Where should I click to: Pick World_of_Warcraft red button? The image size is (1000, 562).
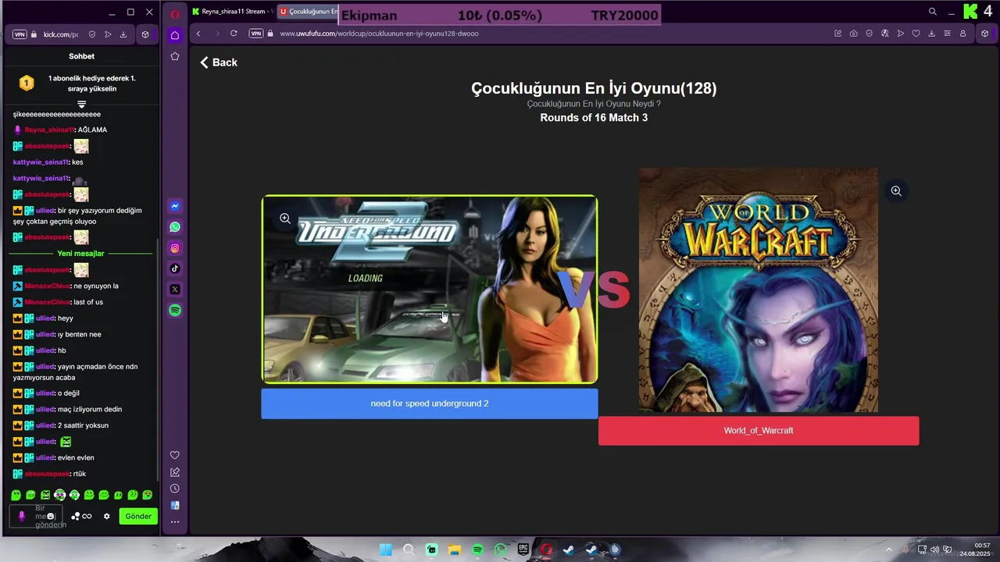tap(759, 431)
